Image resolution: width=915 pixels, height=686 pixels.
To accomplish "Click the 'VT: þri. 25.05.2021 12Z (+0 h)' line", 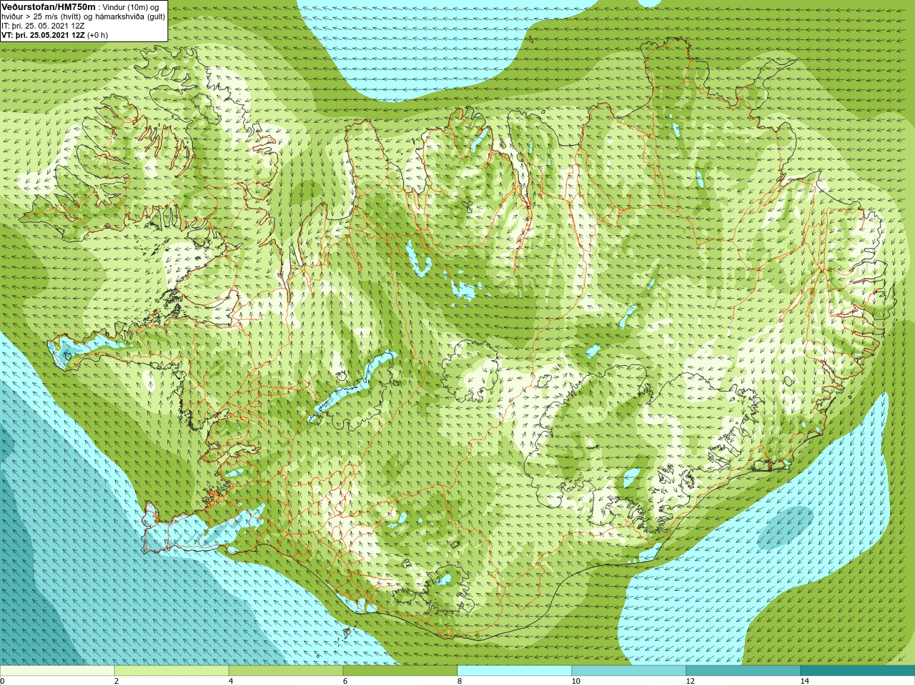I will [x=55, y=35].
